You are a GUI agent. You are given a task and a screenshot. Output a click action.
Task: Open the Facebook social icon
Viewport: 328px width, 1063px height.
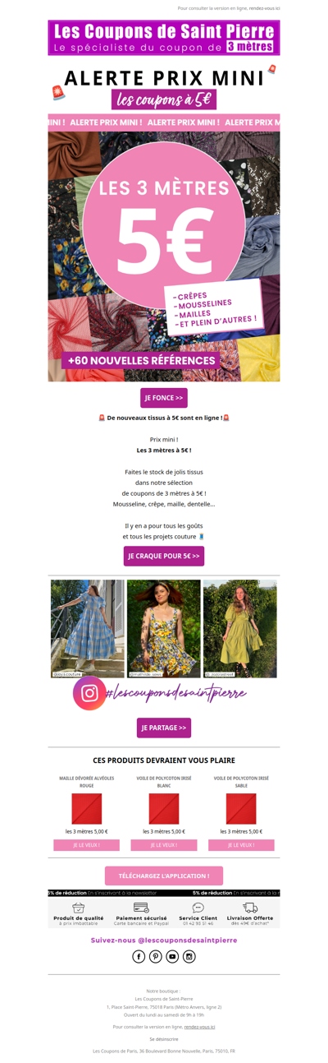click(x=139, y=956)
